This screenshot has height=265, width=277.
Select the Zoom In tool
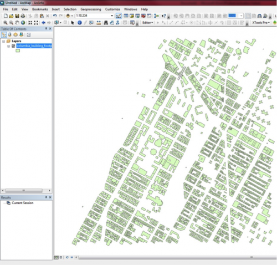(x=6, y=23)
